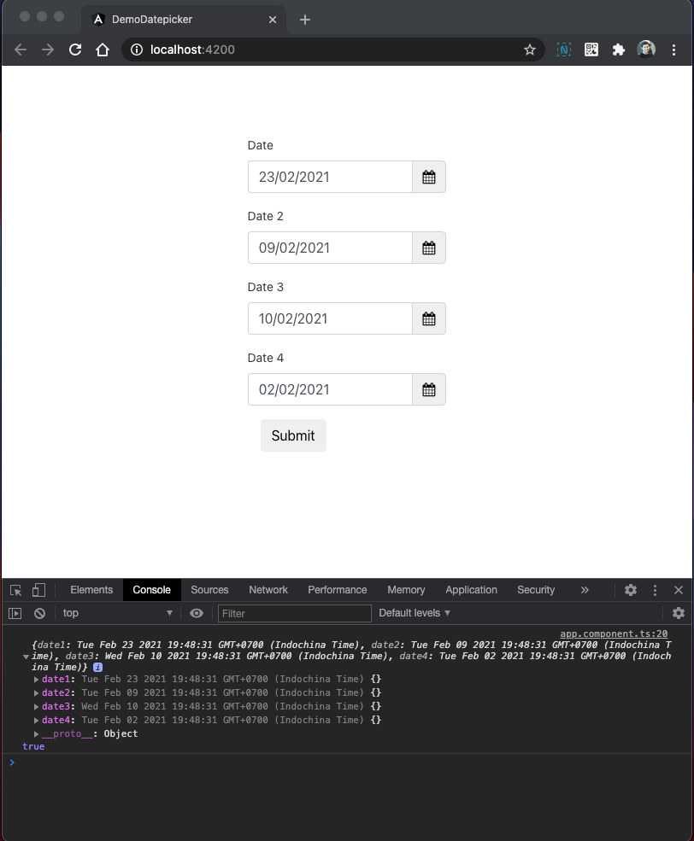This screenshot has width=694, height=841.
Task: Open DevTools customize three-dot menu
Action: point(655,590)
